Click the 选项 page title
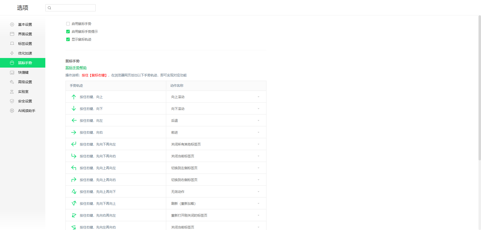Viewport: 481px width, 230px height. pos(23,8)
